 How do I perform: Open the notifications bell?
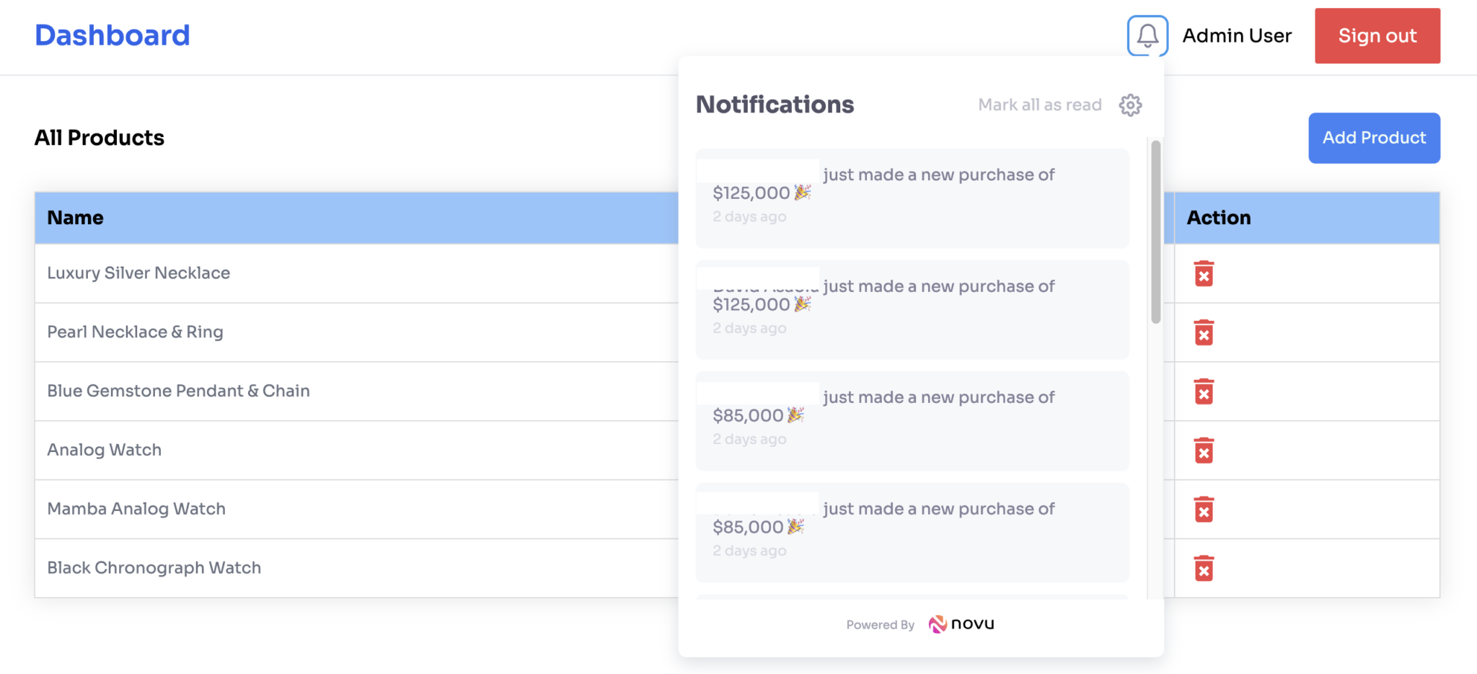(1147, 35)
